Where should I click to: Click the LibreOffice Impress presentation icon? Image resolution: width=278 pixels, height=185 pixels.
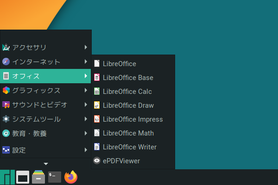[x=97, y=119]
